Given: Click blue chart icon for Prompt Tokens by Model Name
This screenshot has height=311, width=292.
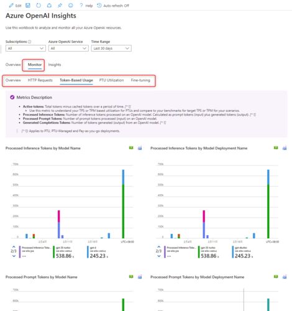Looking at the screenshot, I should tap(140, 277).
